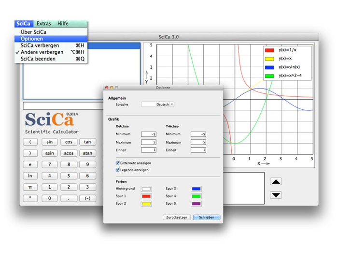
Task: Click the Schließen button
Action: pyautogui.click(x=207, y=217)
